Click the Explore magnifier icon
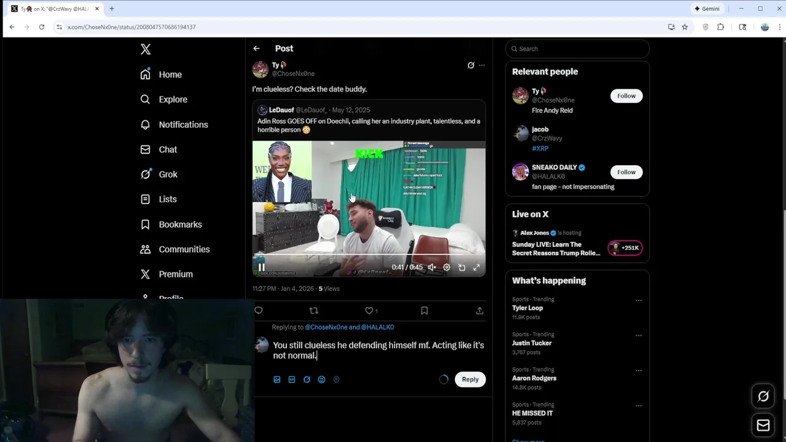 [145, 99]
